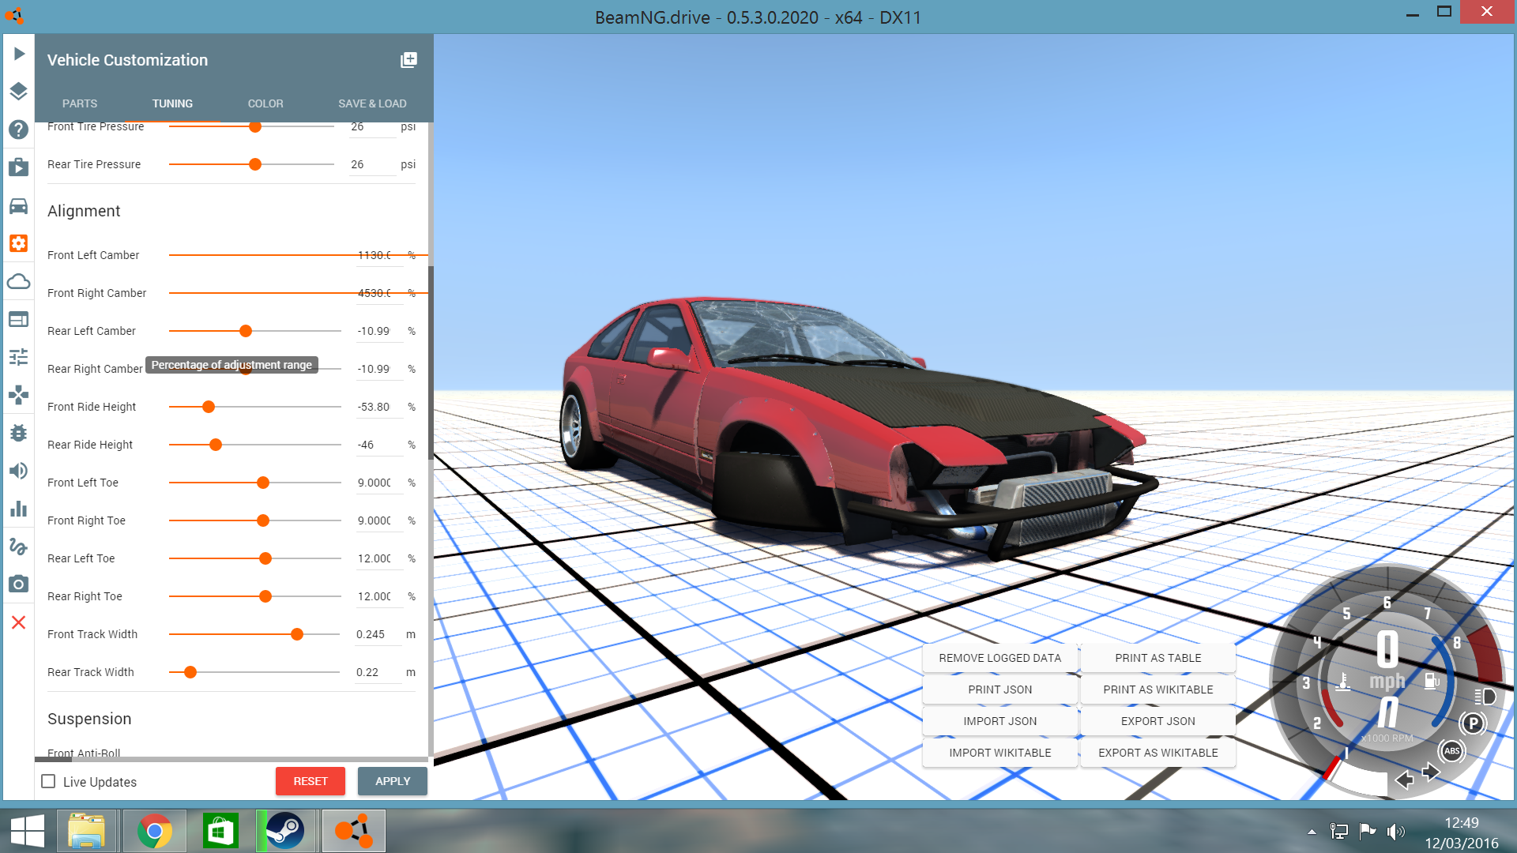Open the audio speaker icon in sidebar

pos(19,471)
